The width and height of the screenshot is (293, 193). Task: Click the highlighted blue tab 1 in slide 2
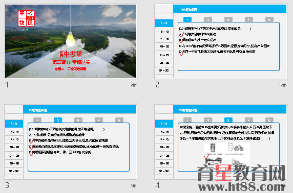point(187,19)
